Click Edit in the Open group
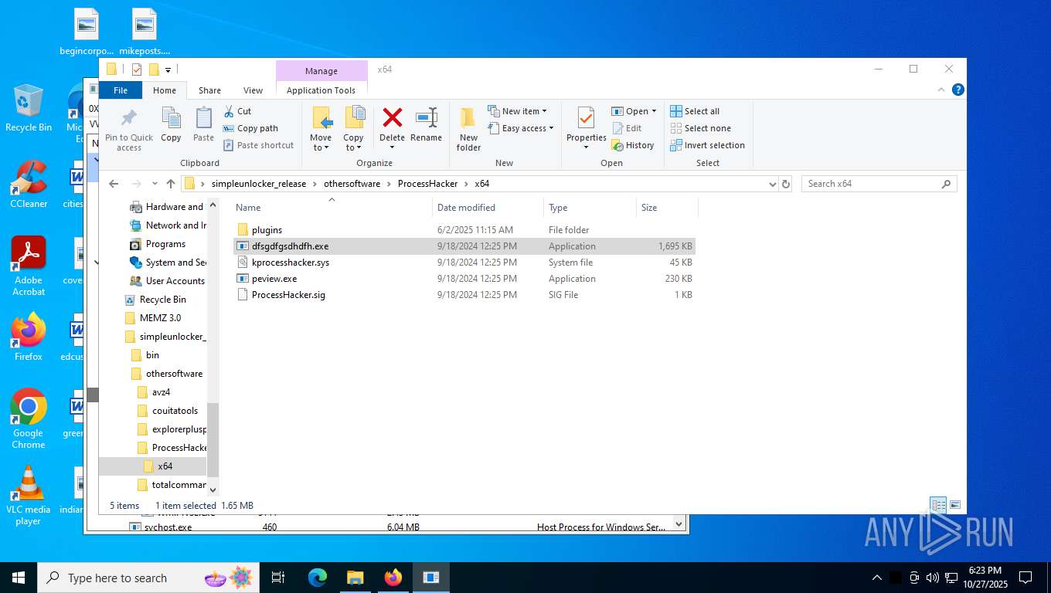The height and width of the screenshot is (593, 1051). 627,128
